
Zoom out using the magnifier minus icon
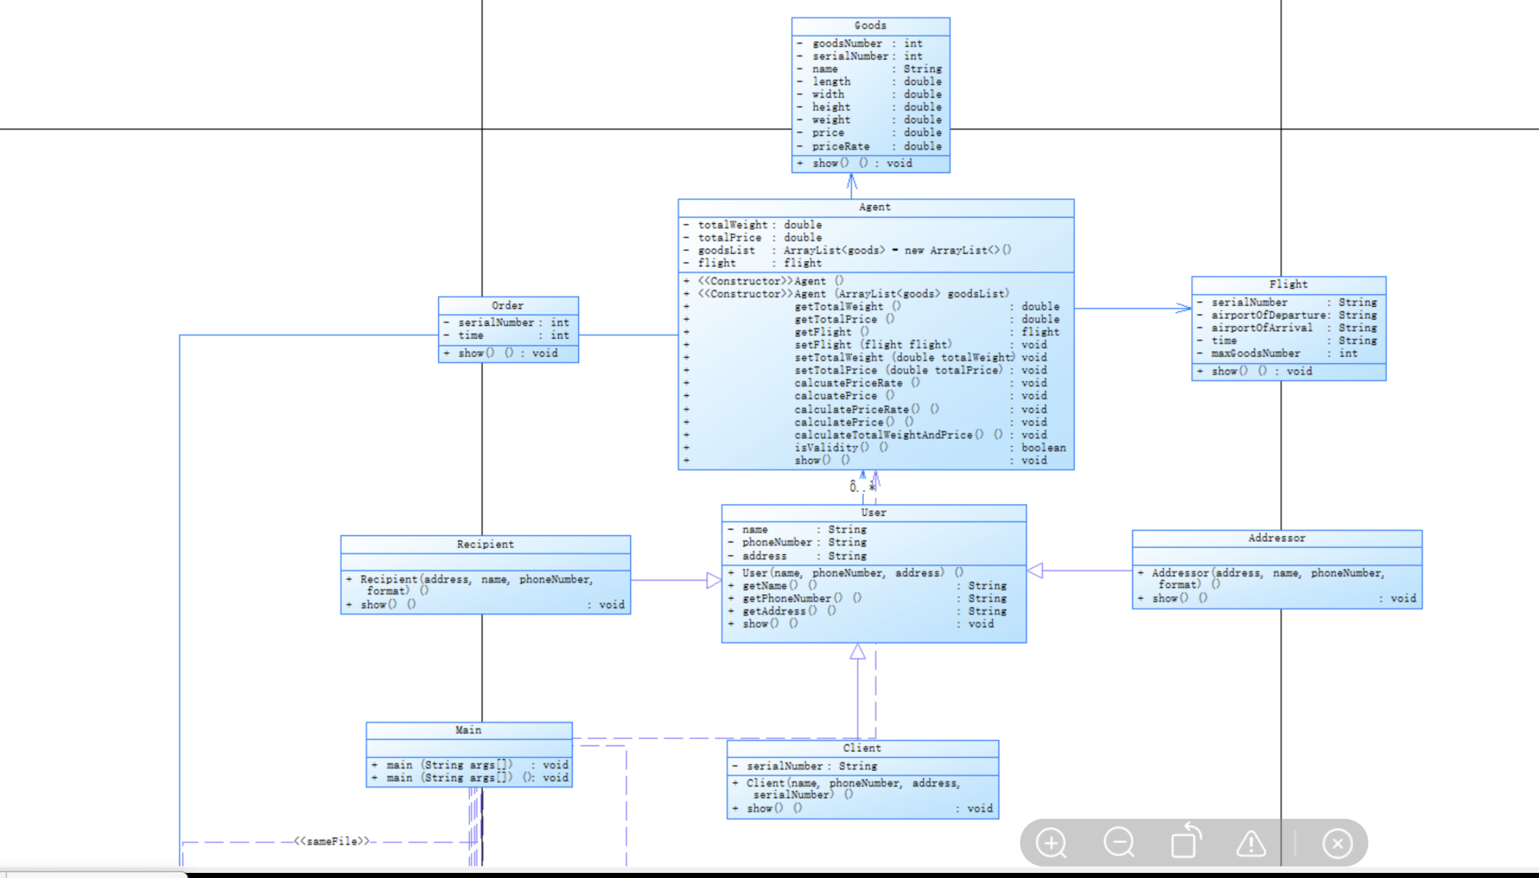(x=1119, y=843)
